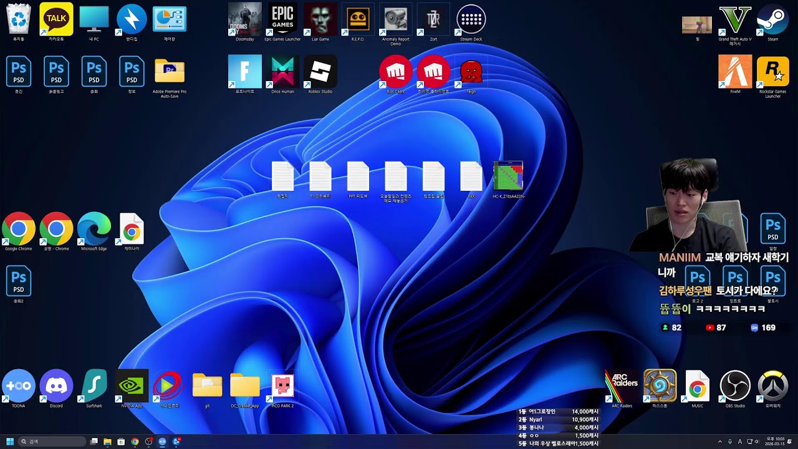Expand the hidden system tray icons
798x449 pixels.
(720, 442)
